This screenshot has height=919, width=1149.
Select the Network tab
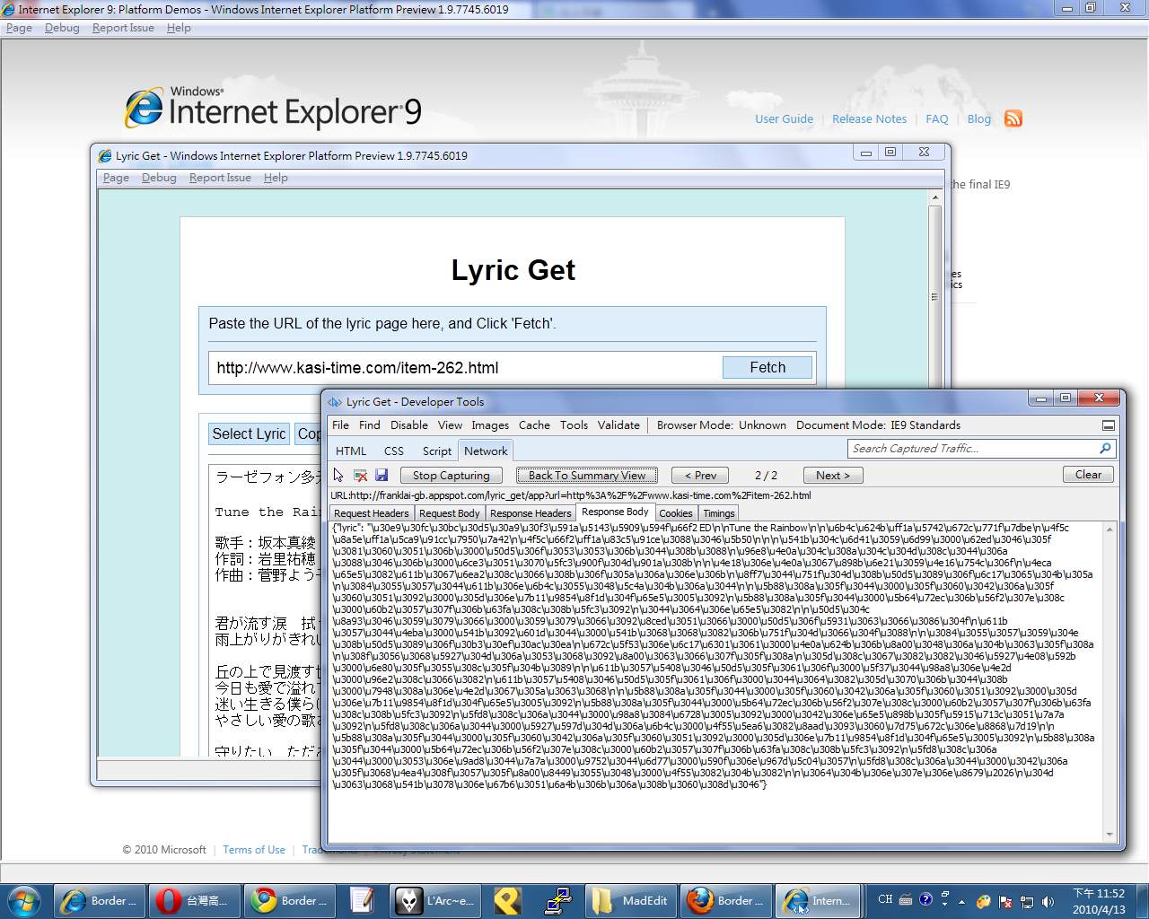[x=486, y=451]
